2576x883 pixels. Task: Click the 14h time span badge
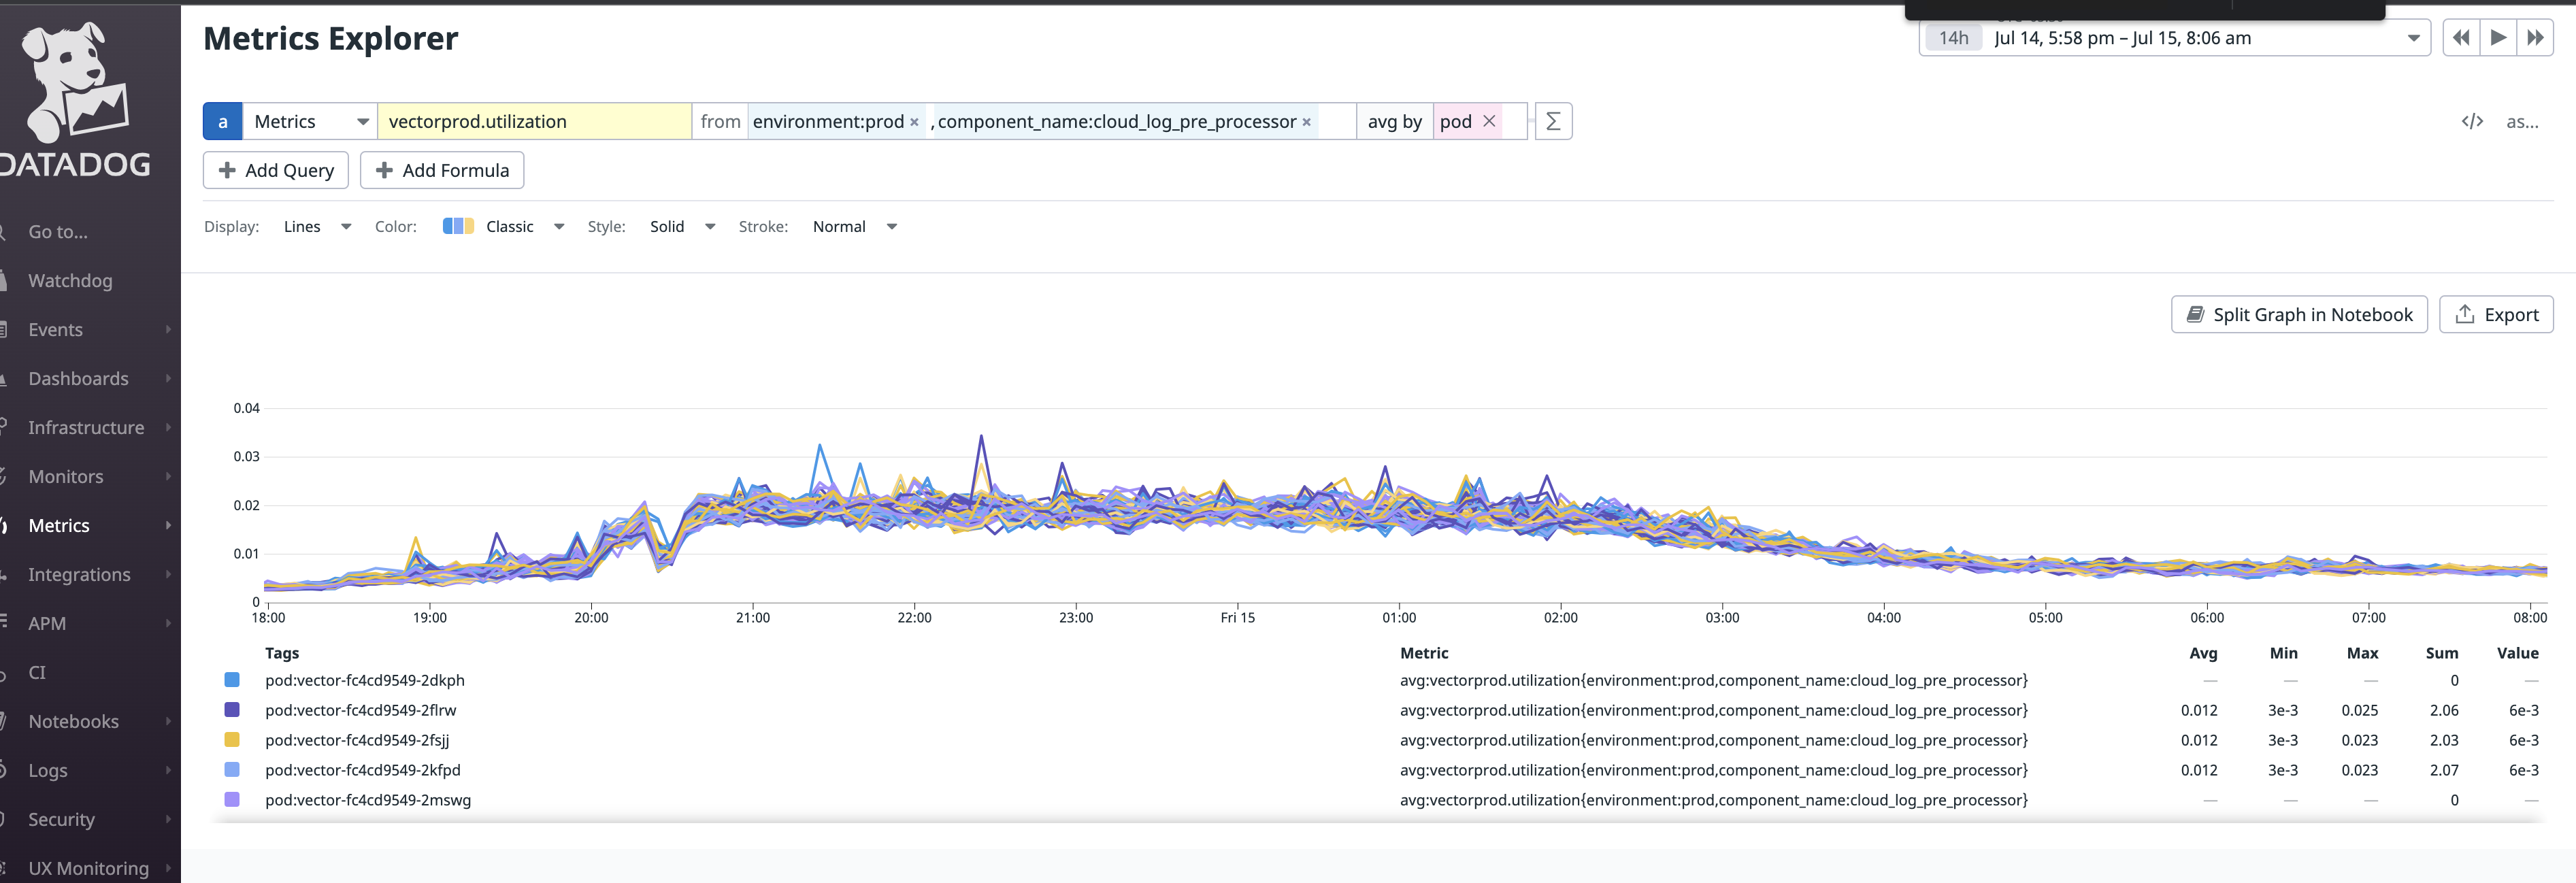tap(1953, 38)
